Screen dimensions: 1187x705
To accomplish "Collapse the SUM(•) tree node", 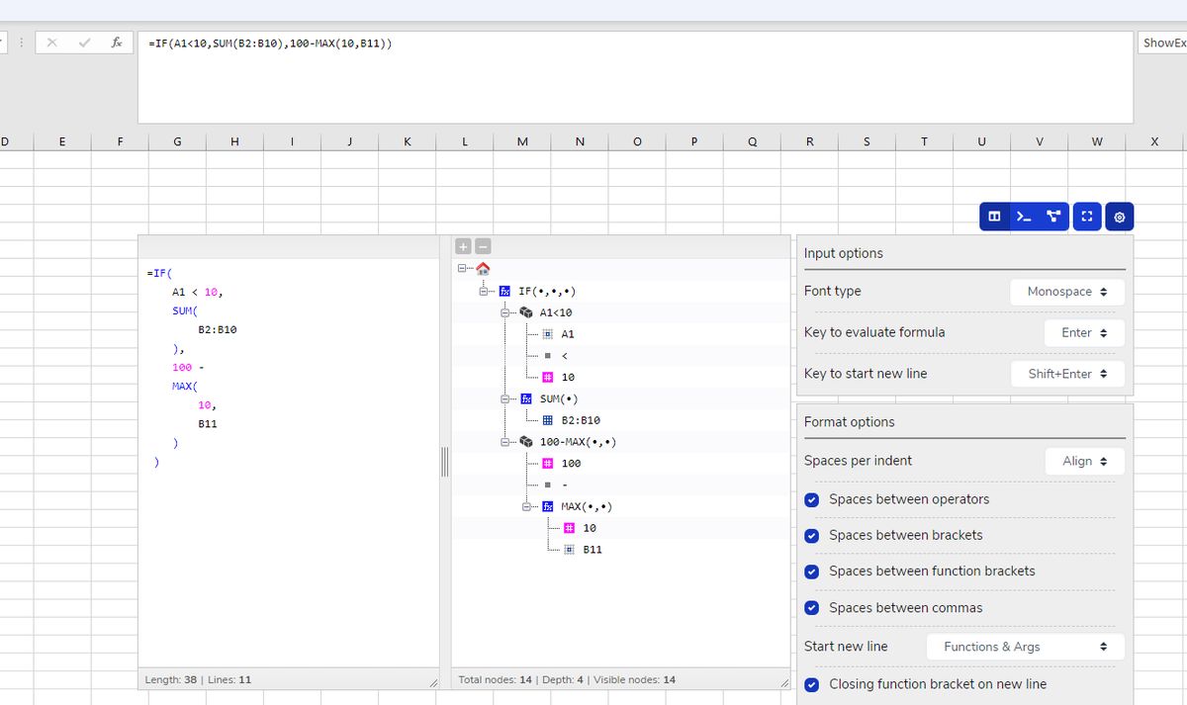I will [x=505, y=398].
